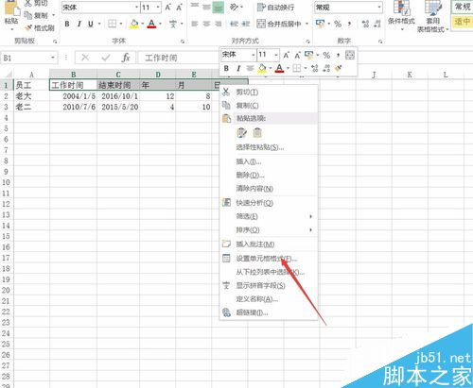This screenshot has height=388, width=473.
Task: Click the mini toolbar percent icon
Action: [326, 56]
